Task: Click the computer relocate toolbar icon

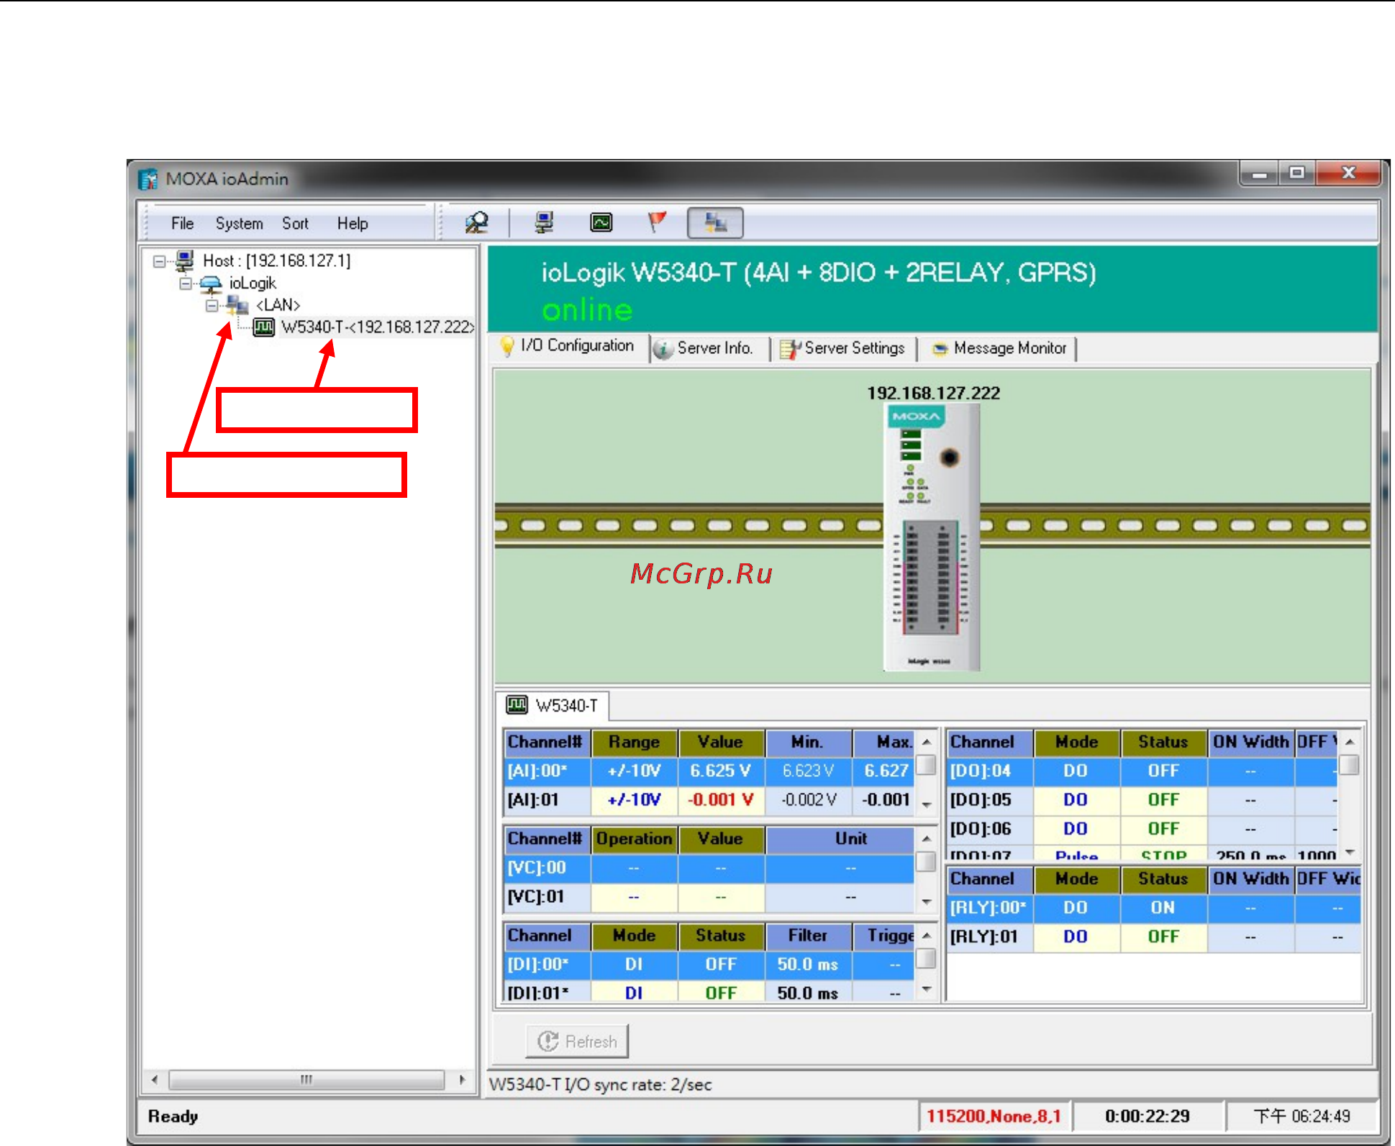Action: 545,223
